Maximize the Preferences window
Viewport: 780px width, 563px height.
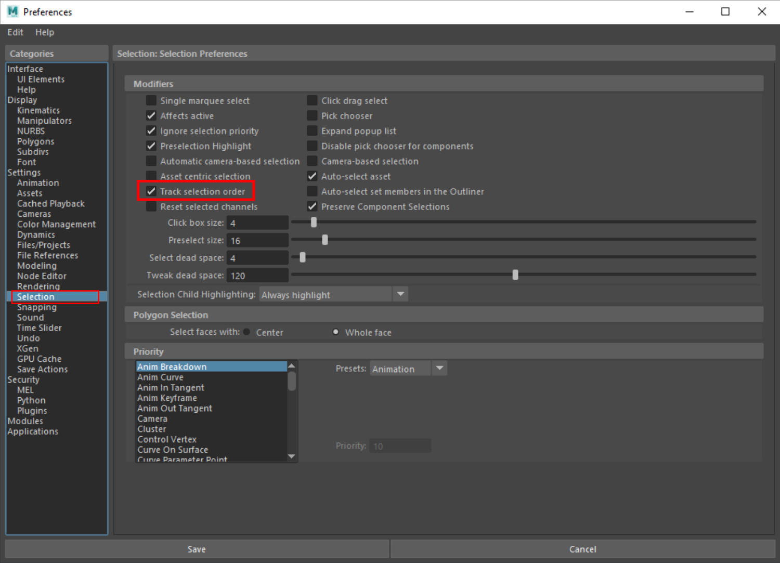[725, 11]
